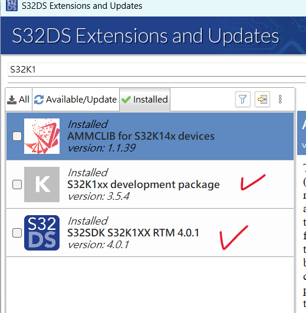Select S32K1xx development package title

[x=143, y=184]
